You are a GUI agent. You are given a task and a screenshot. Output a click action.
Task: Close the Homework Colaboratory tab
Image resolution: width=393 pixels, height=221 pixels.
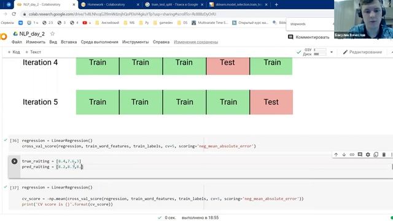[x=138, y=4]
